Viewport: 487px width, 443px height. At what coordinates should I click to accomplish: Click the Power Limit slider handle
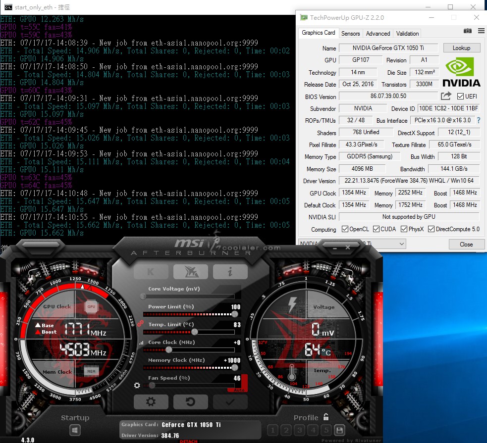click(235, 314)
